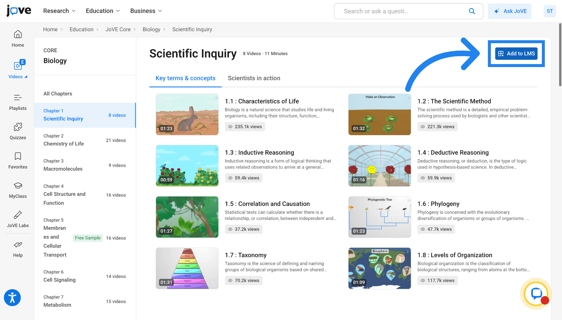Open the 1.2 The Scientific Method title
Screen dimensions: 562x320
pos(454,101)
